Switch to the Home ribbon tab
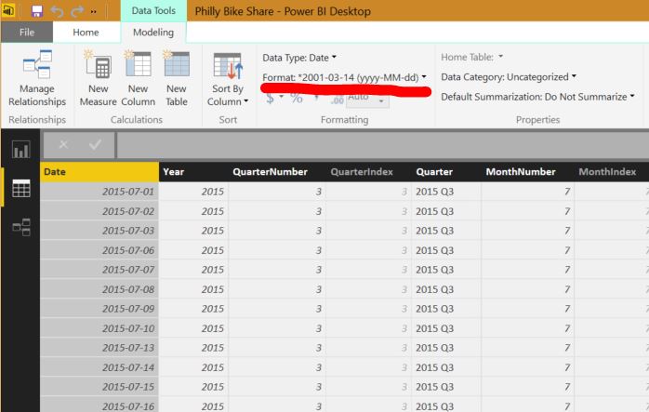This screenshot has height=412, width=649. click(86, 33)
